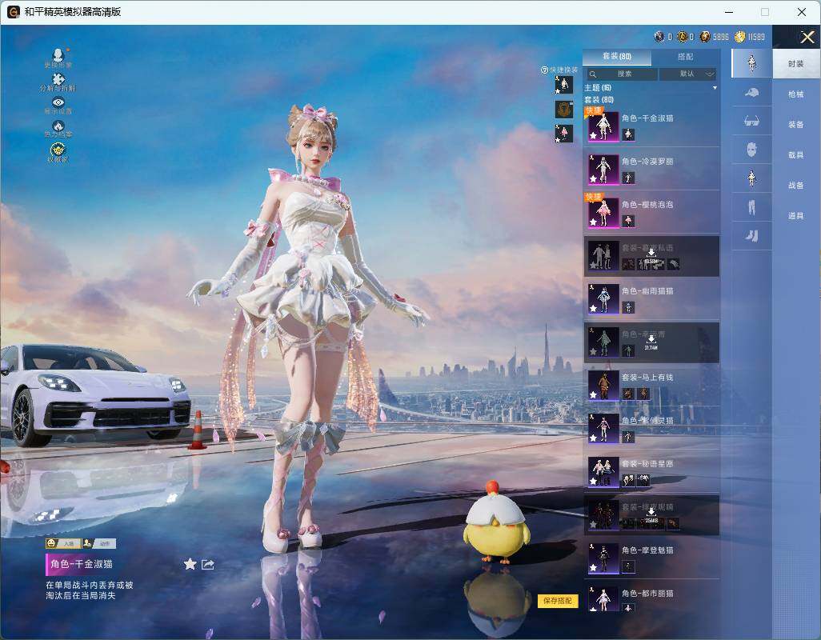Image resolution: width=821 pixels, height=640 pixels.
Task: Select the 角色-都市丽猫 outfit thumbnail
Action: [603, 598]
